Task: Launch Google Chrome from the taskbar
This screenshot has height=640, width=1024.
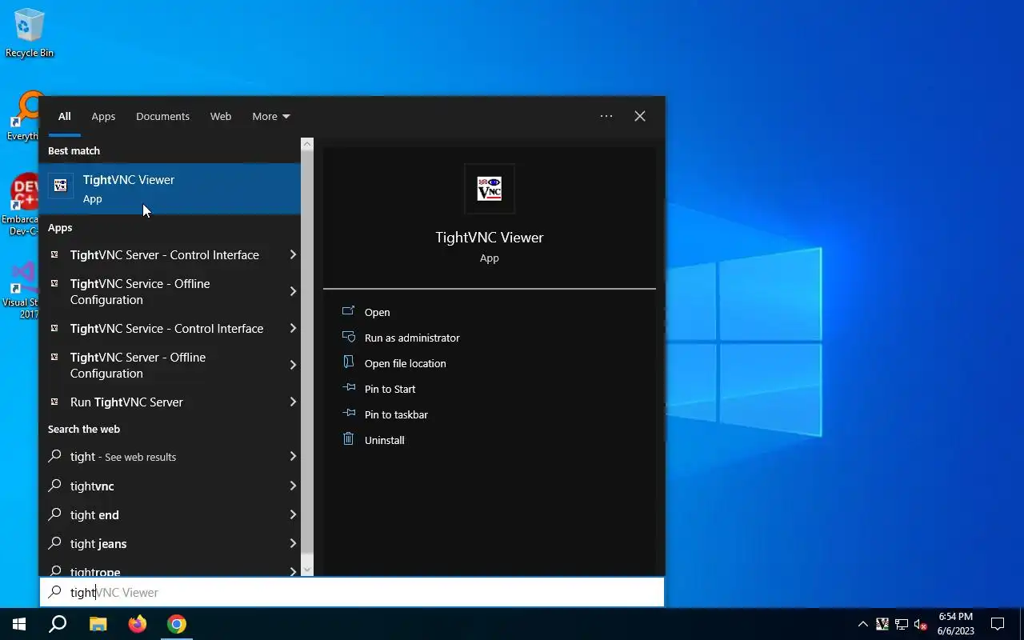Action: point(177,624)
